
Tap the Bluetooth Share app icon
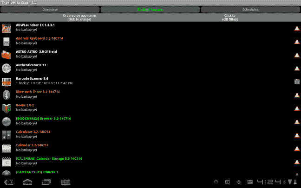[x=7, y=95]
